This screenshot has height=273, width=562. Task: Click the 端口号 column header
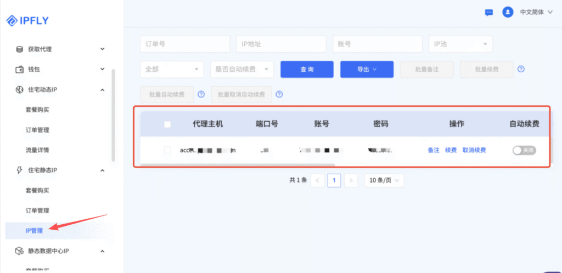267,124
